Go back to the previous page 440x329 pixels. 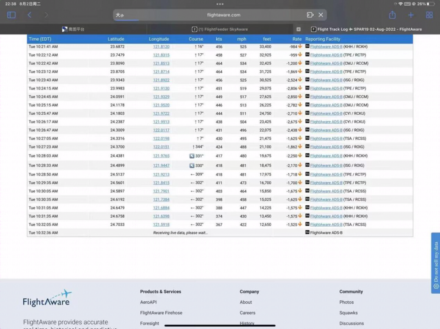(x=29, y=15)
